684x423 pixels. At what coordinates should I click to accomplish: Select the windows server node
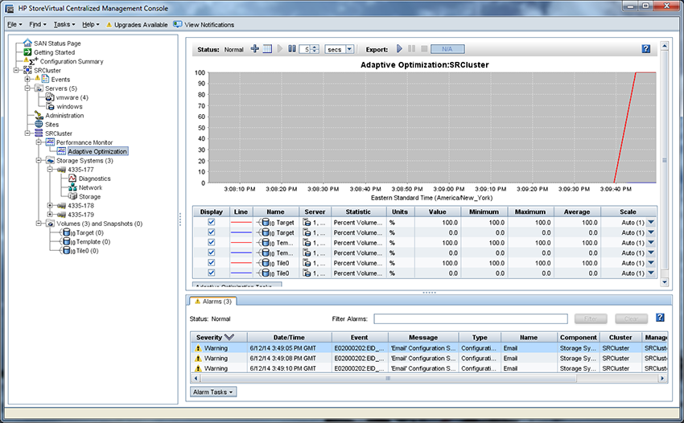[69, 106]
